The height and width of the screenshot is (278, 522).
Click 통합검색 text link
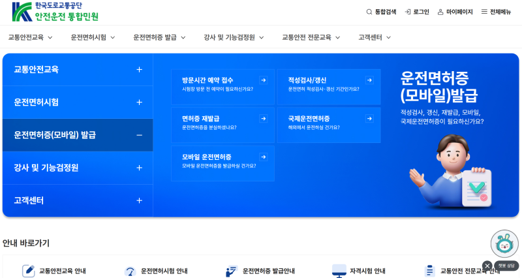click(x=386, y=12)
